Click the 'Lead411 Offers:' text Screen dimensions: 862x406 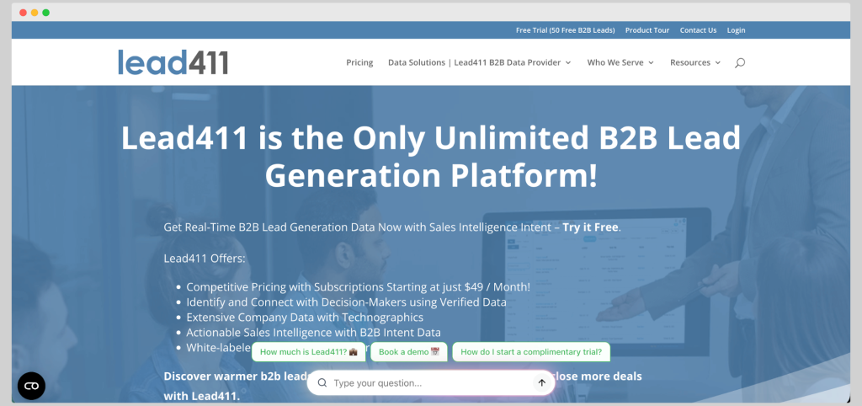(x=205, y=258)
